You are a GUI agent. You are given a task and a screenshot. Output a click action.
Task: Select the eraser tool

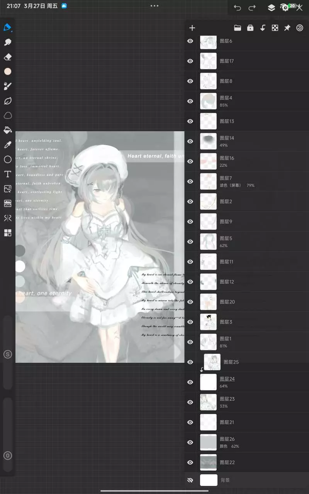tap(8, 57)
